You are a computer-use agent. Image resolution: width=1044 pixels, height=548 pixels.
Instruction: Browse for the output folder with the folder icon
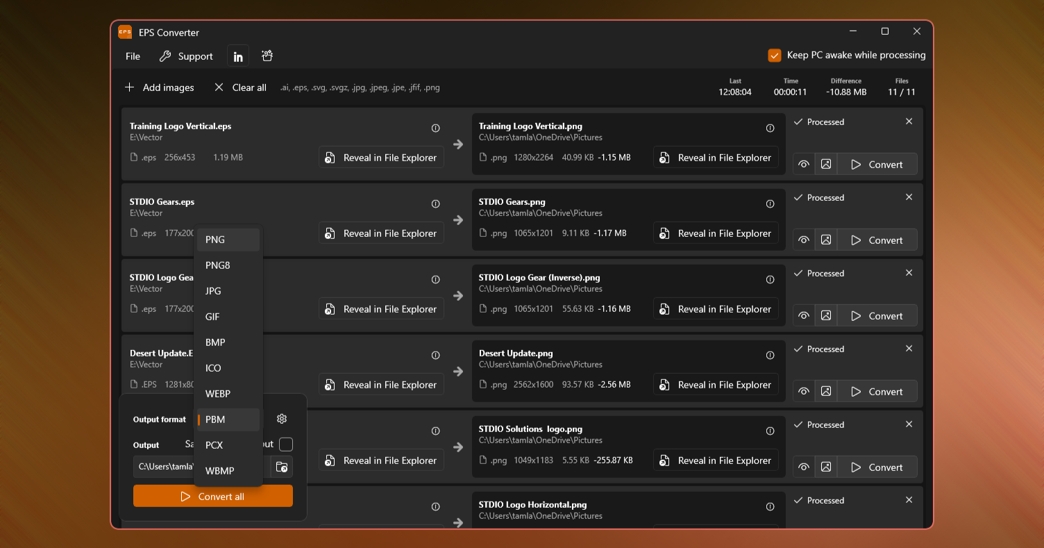(x=282, y=467)
